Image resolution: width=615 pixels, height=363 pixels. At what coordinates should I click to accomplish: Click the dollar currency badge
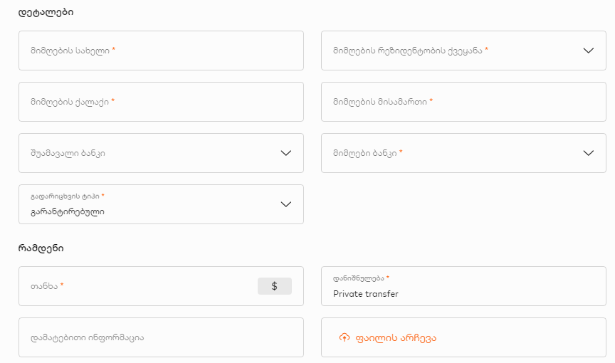click(275, 286)
